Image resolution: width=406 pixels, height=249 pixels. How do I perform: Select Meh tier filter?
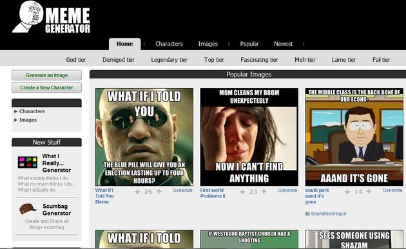305,60
